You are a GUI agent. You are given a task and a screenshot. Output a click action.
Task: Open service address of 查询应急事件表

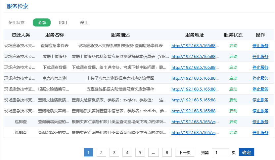(195, 46)
